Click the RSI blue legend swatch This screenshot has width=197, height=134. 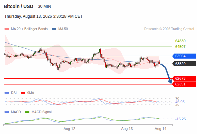(7, 93)
